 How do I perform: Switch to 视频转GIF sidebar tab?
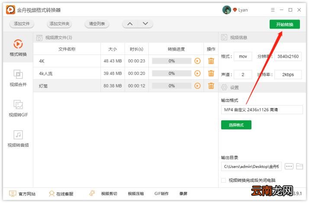18,108
